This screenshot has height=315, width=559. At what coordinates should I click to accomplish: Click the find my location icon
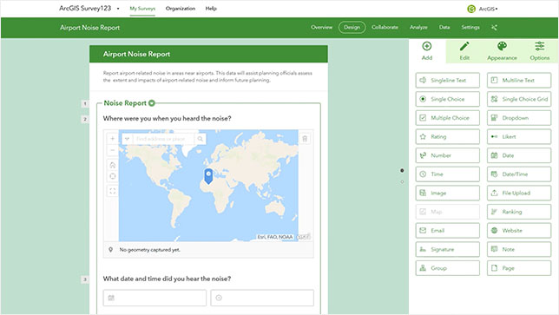click(x=112, y=176)
